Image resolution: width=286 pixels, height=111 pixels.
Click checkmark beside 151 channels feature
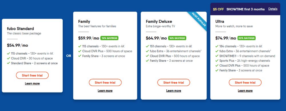click(147, 46)
